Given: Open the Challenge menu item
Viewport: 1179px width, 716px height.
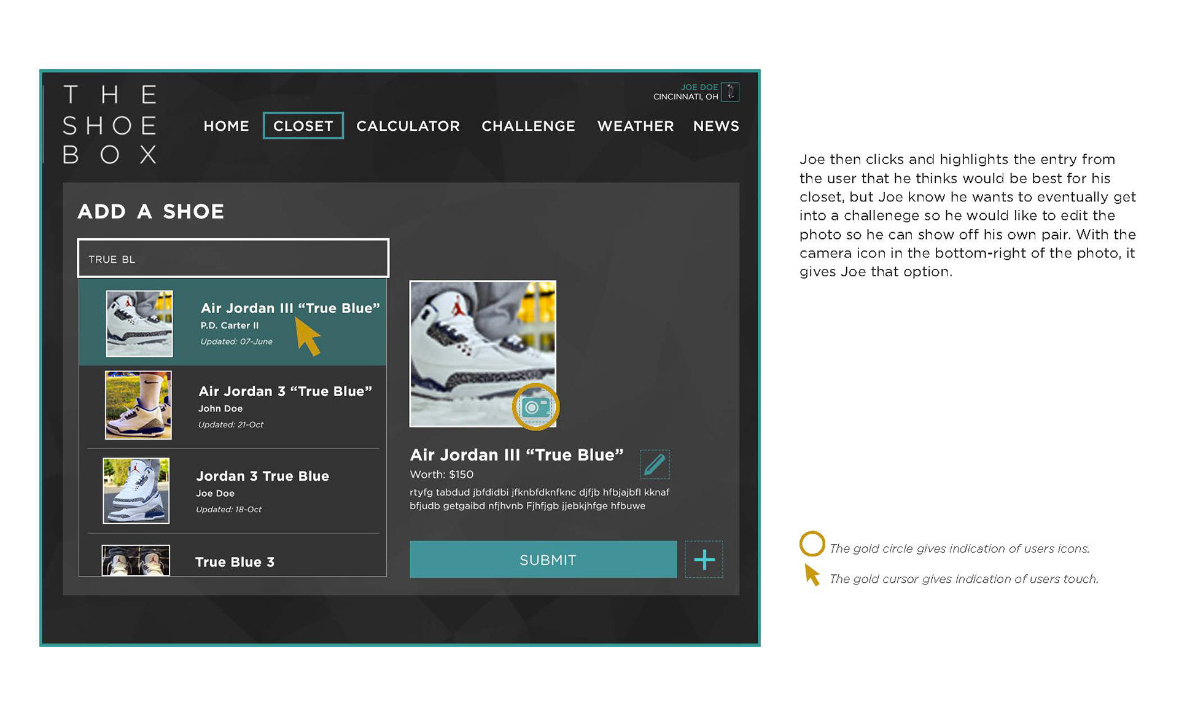Looking at the screenshot, I should 529,126.
